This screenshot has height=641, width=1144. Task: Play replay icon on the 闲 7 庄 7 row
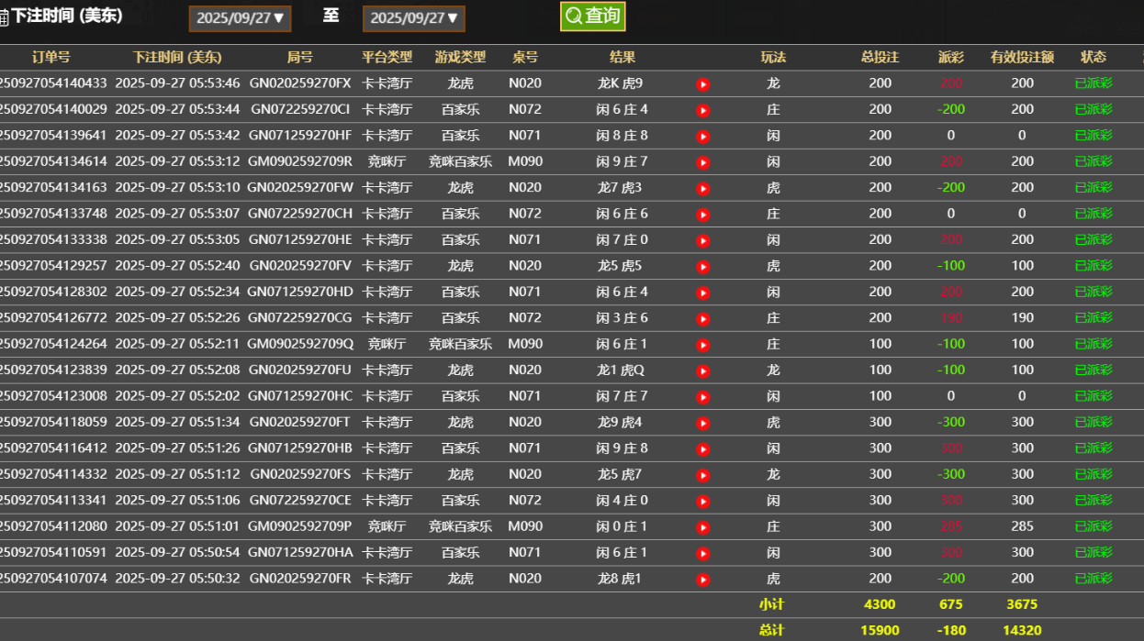click(703, 396)
